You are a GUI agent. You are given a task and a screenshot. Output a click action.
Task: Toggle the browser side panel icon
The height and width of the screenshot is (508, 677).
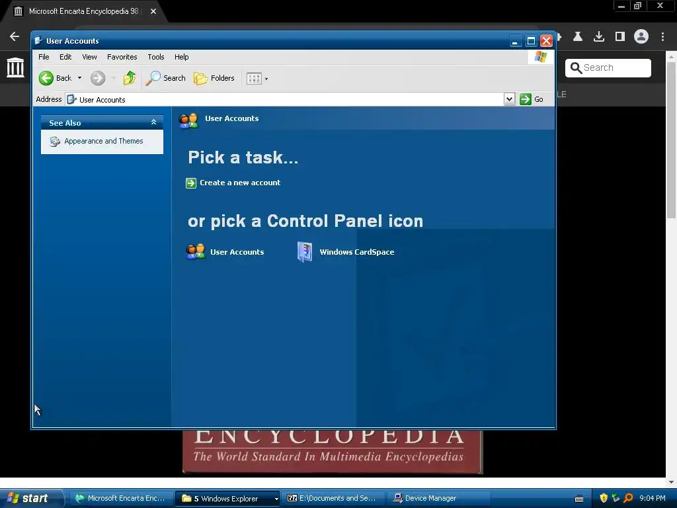(x=620, y=37)
